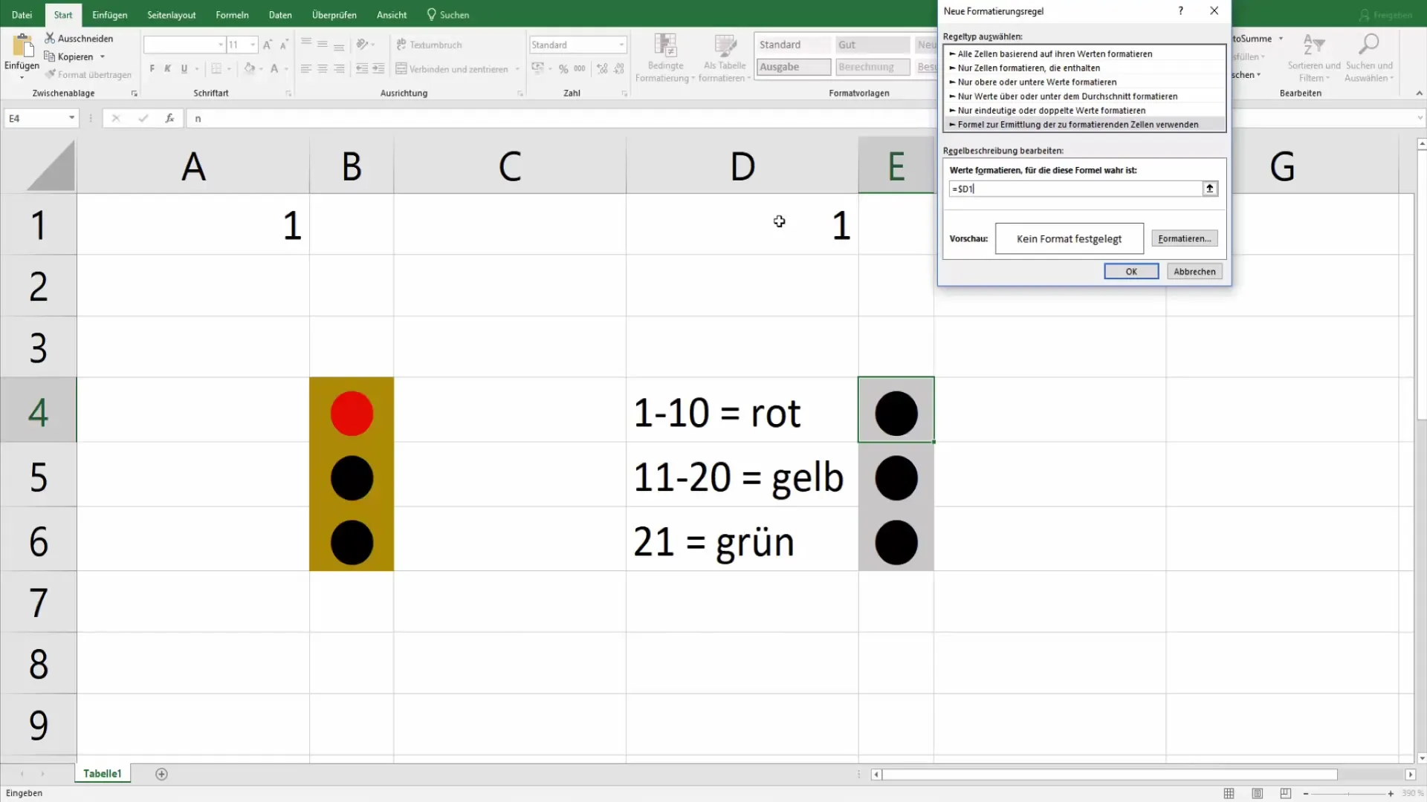Toggle left text alignment
This screenshot has width=1427, height=802.
click(x=306, y=68)
